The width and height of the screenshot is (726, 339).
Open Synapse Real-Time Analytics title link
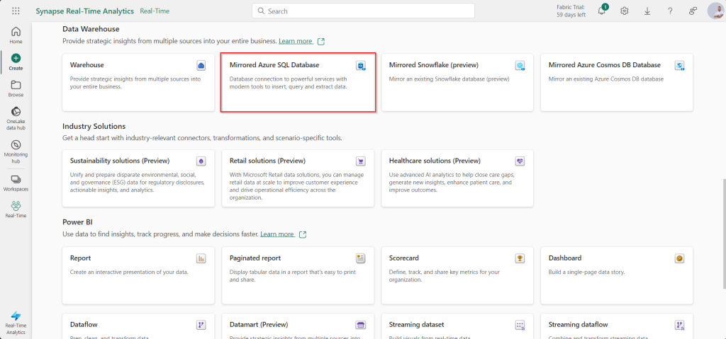(x=85, y=11)
